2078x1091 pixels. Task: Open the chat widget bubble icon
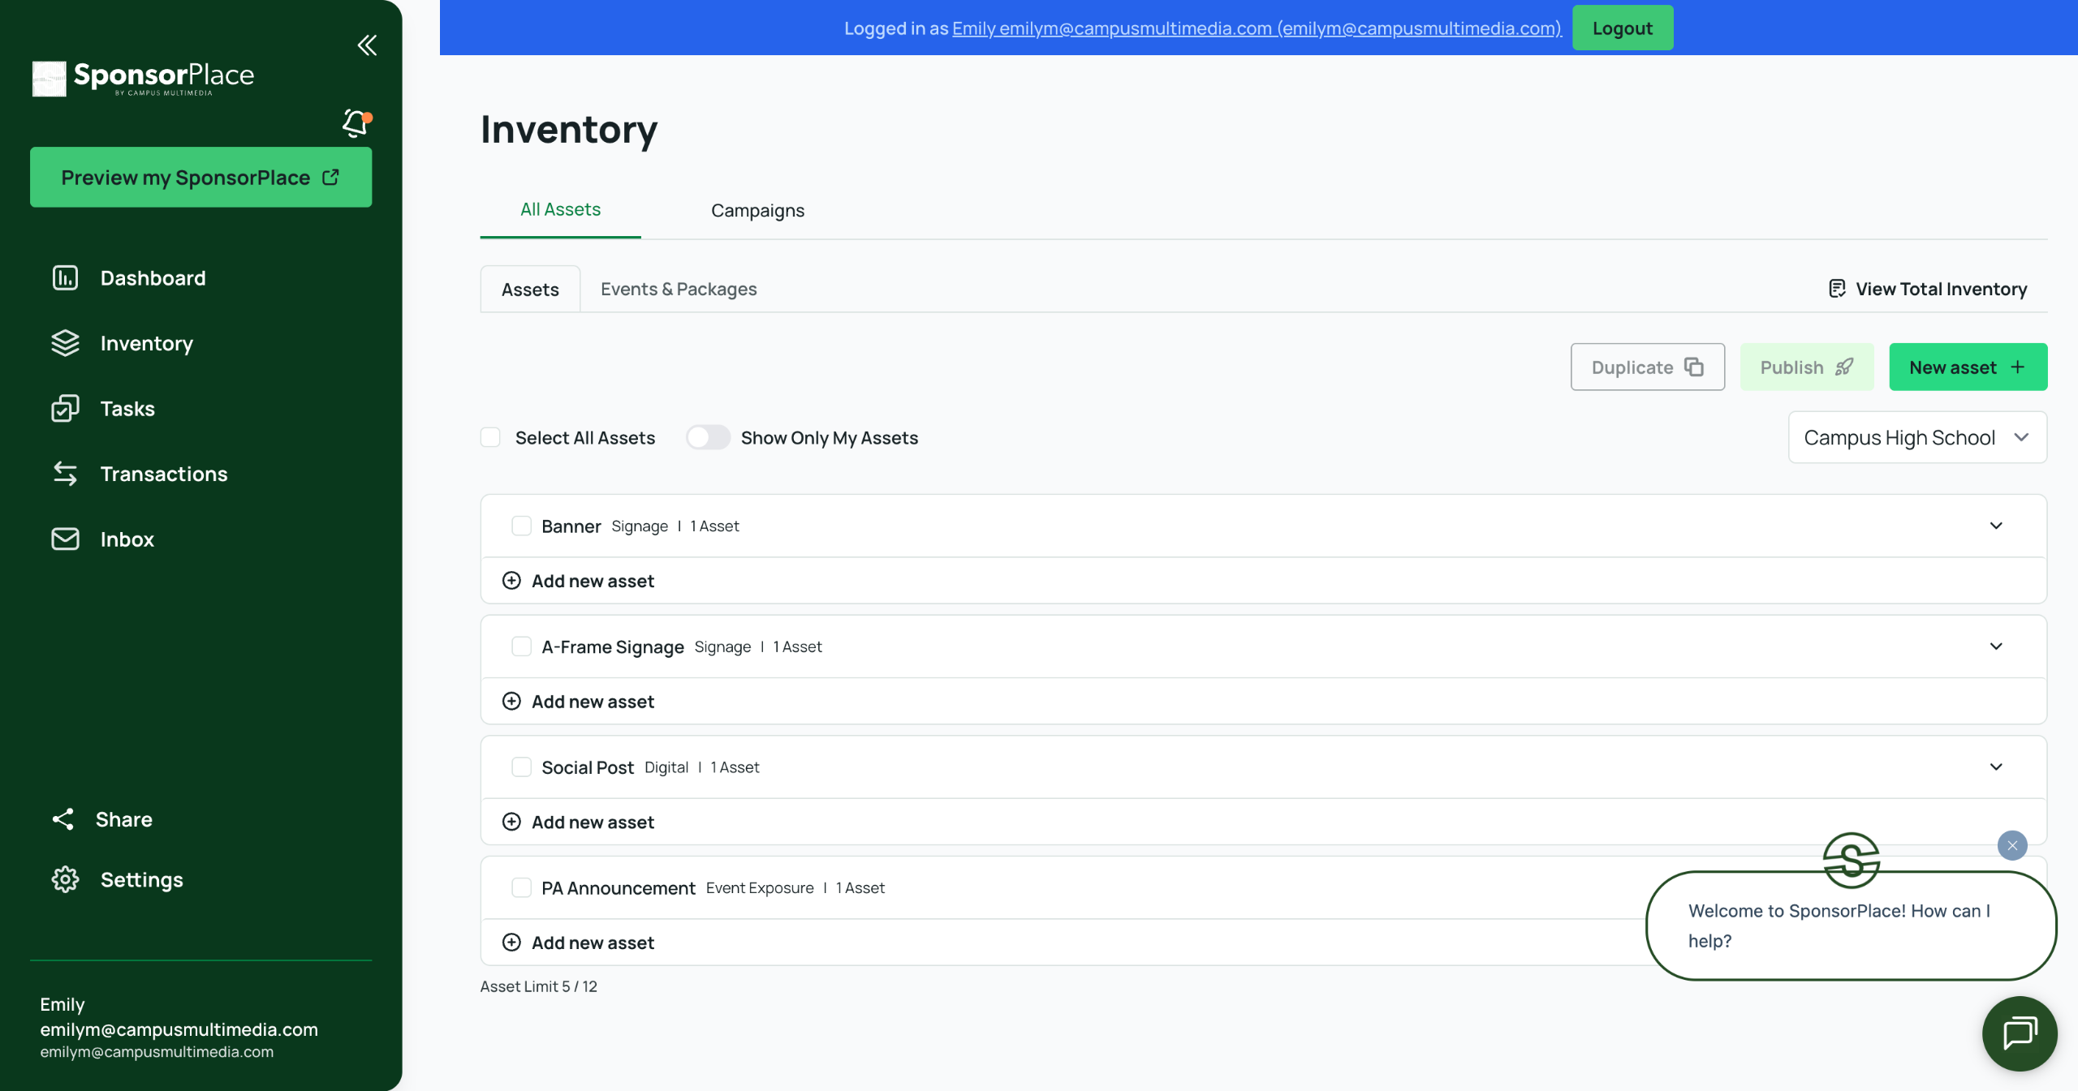coord(2019,1034)
